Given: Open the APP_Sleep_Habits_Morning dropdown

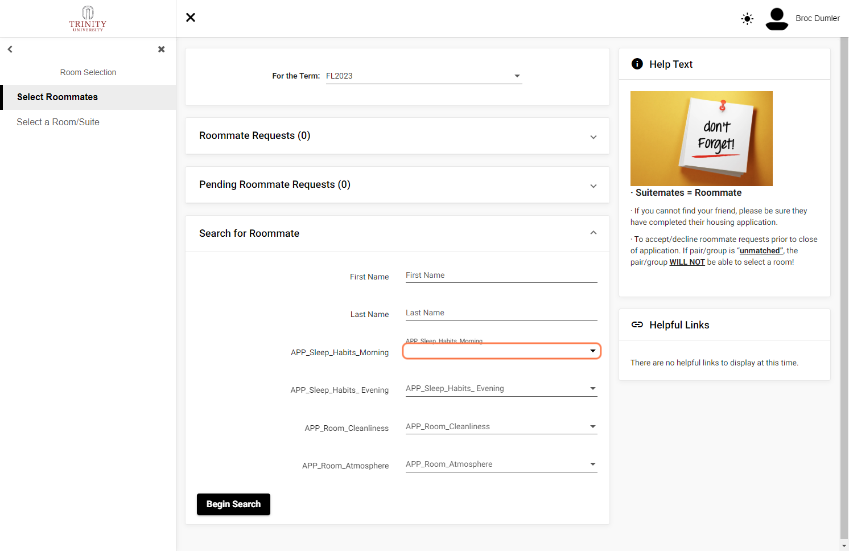Looking at the screenshot, I should coord(501,351).
